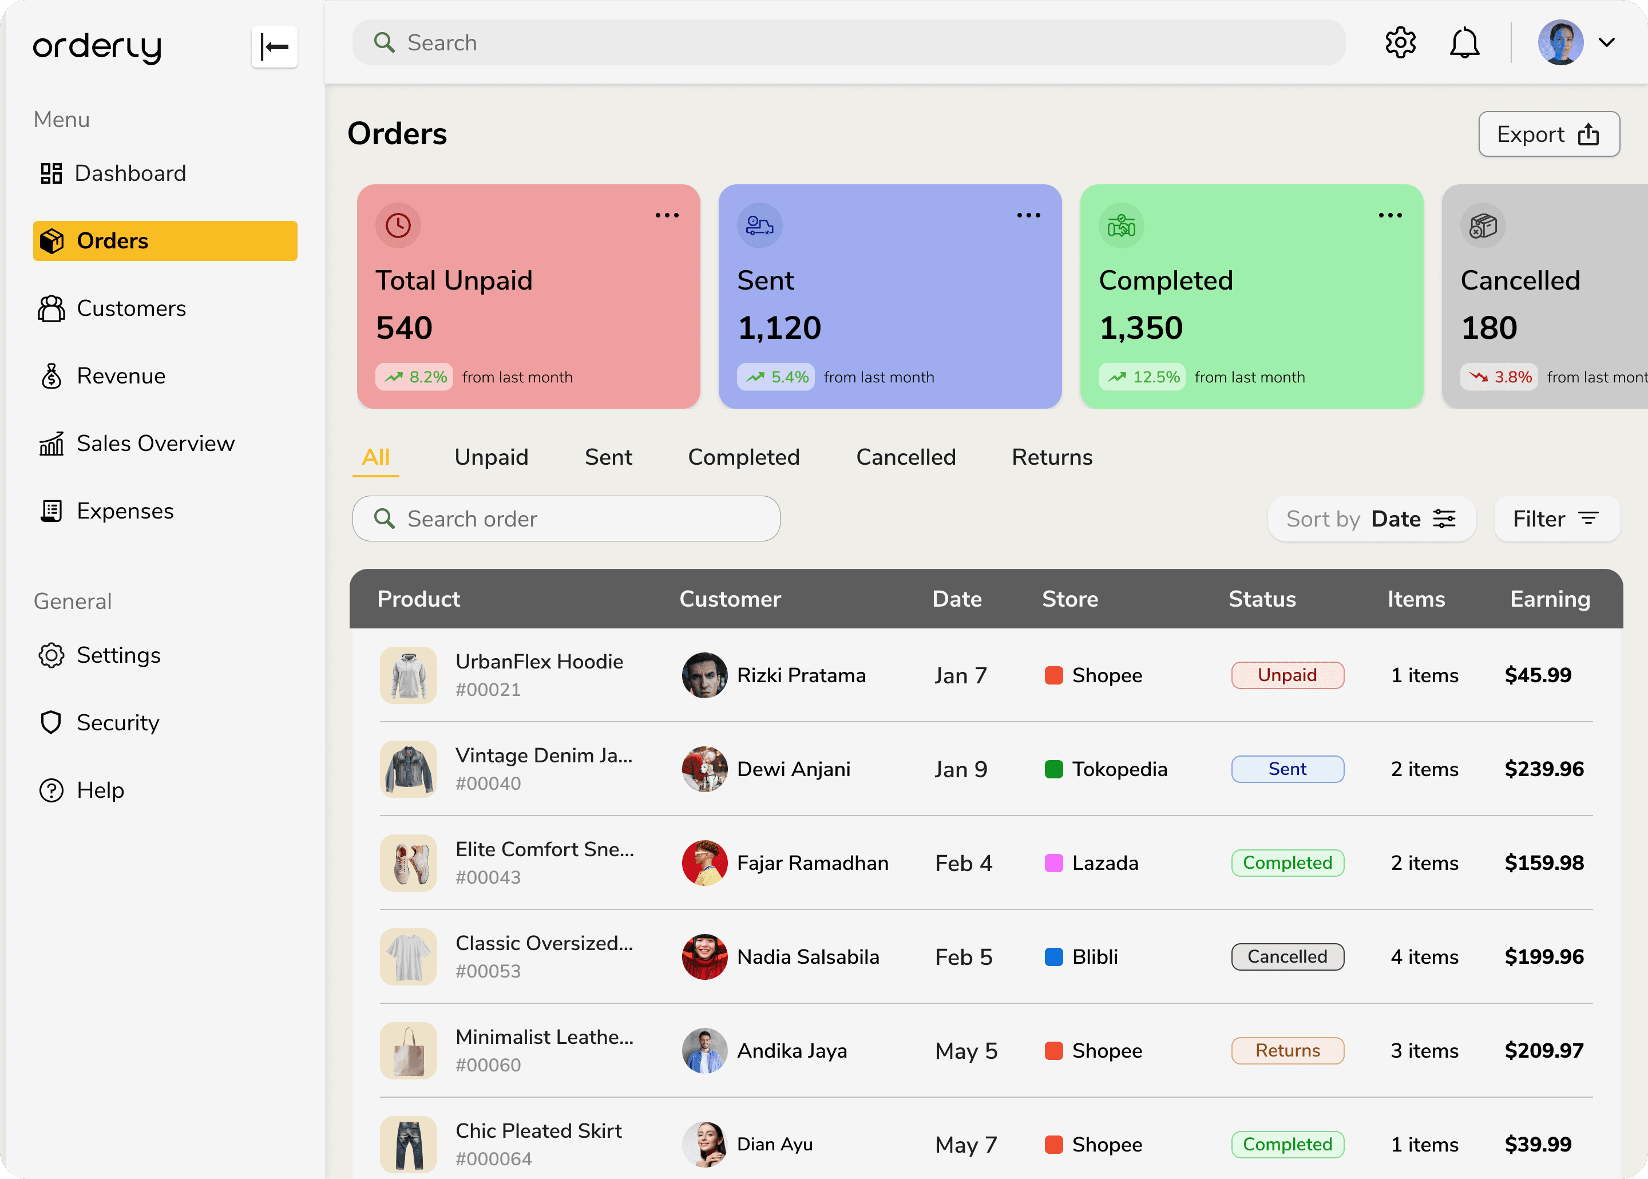This screenshot has height=1179, width=1648.
Task: Click the notifications bell icon
Action: pyautogui.click(x=1464, y=43)
